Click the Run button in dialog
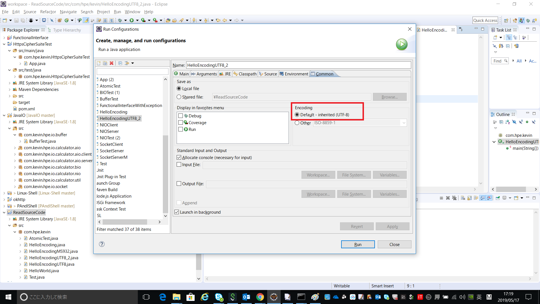 pyautogui.click(x=358, y=244)
